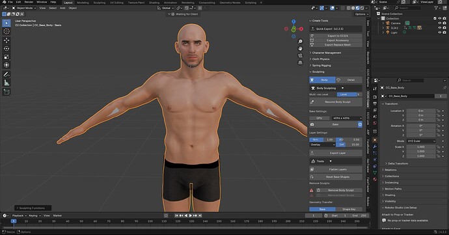Viewport: 449px width, 235px height.
Task: Disable Light in renders camera icon
Action: point(444,33)
